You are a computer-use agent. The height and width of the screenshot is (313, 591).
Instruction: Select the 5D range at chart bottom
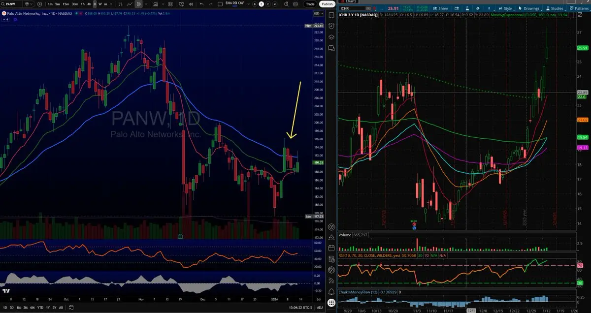coord(11,308)
